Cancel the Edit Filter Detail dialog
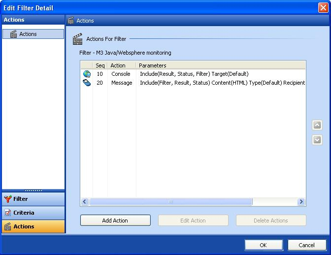This screenshot has height=255, width=331. pos(306,245)
